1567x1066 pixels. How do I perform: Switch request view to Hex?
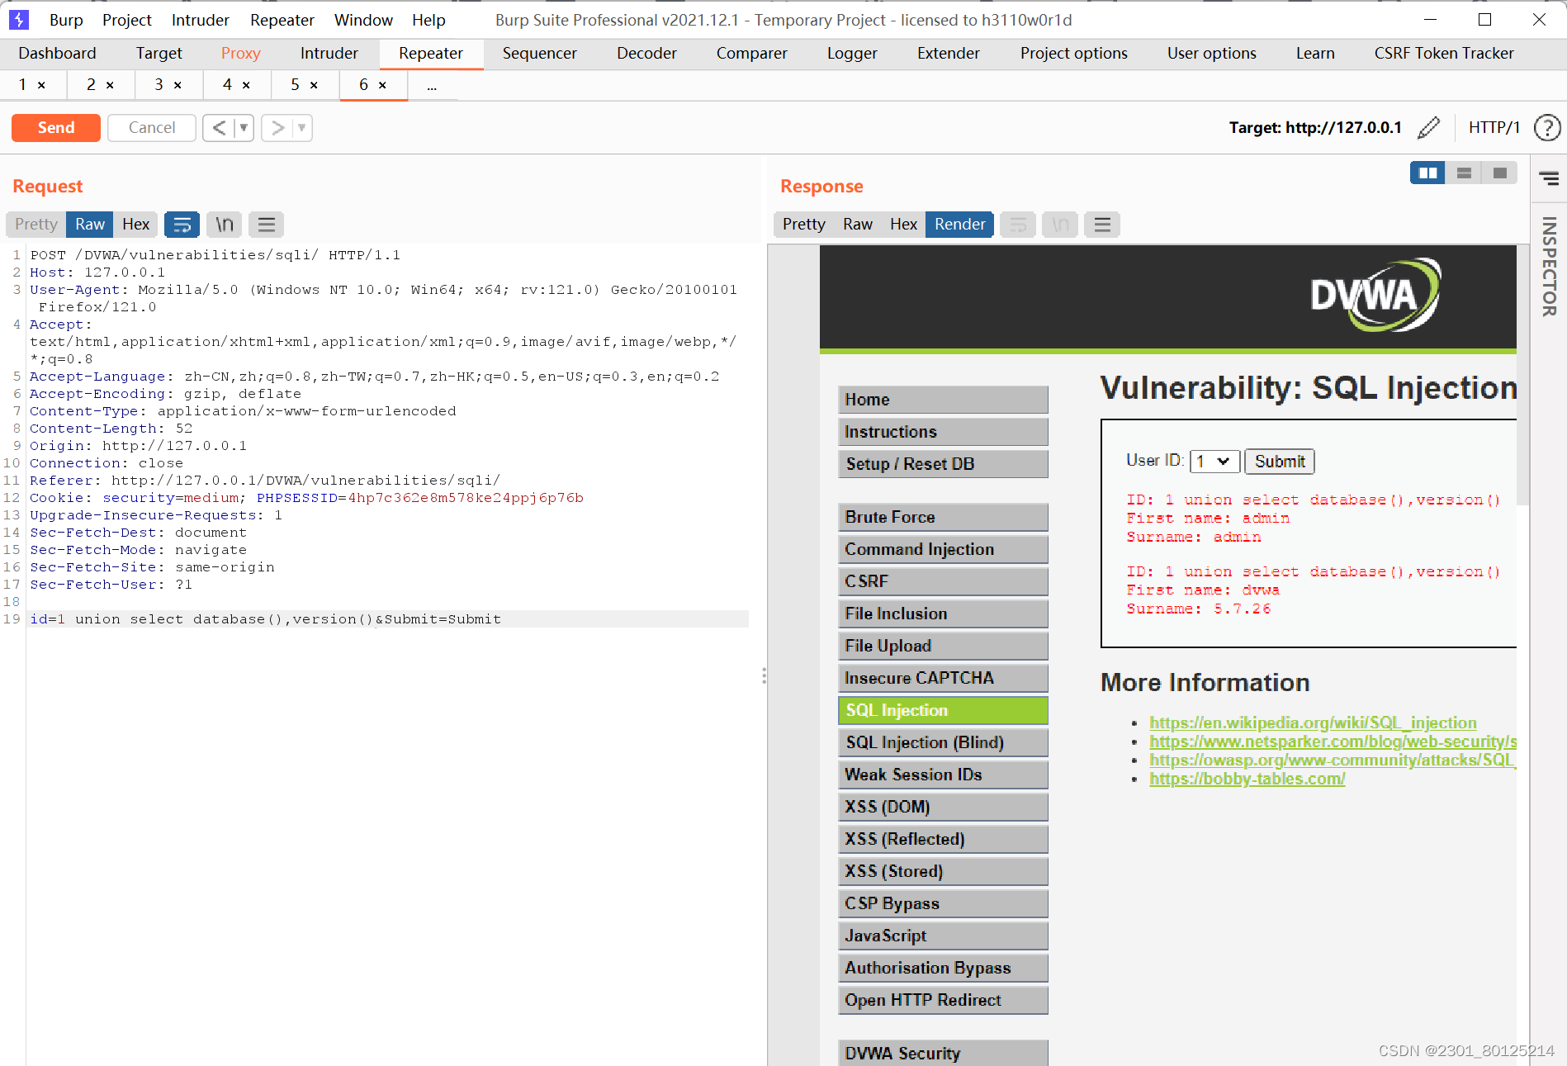[135, 225]
